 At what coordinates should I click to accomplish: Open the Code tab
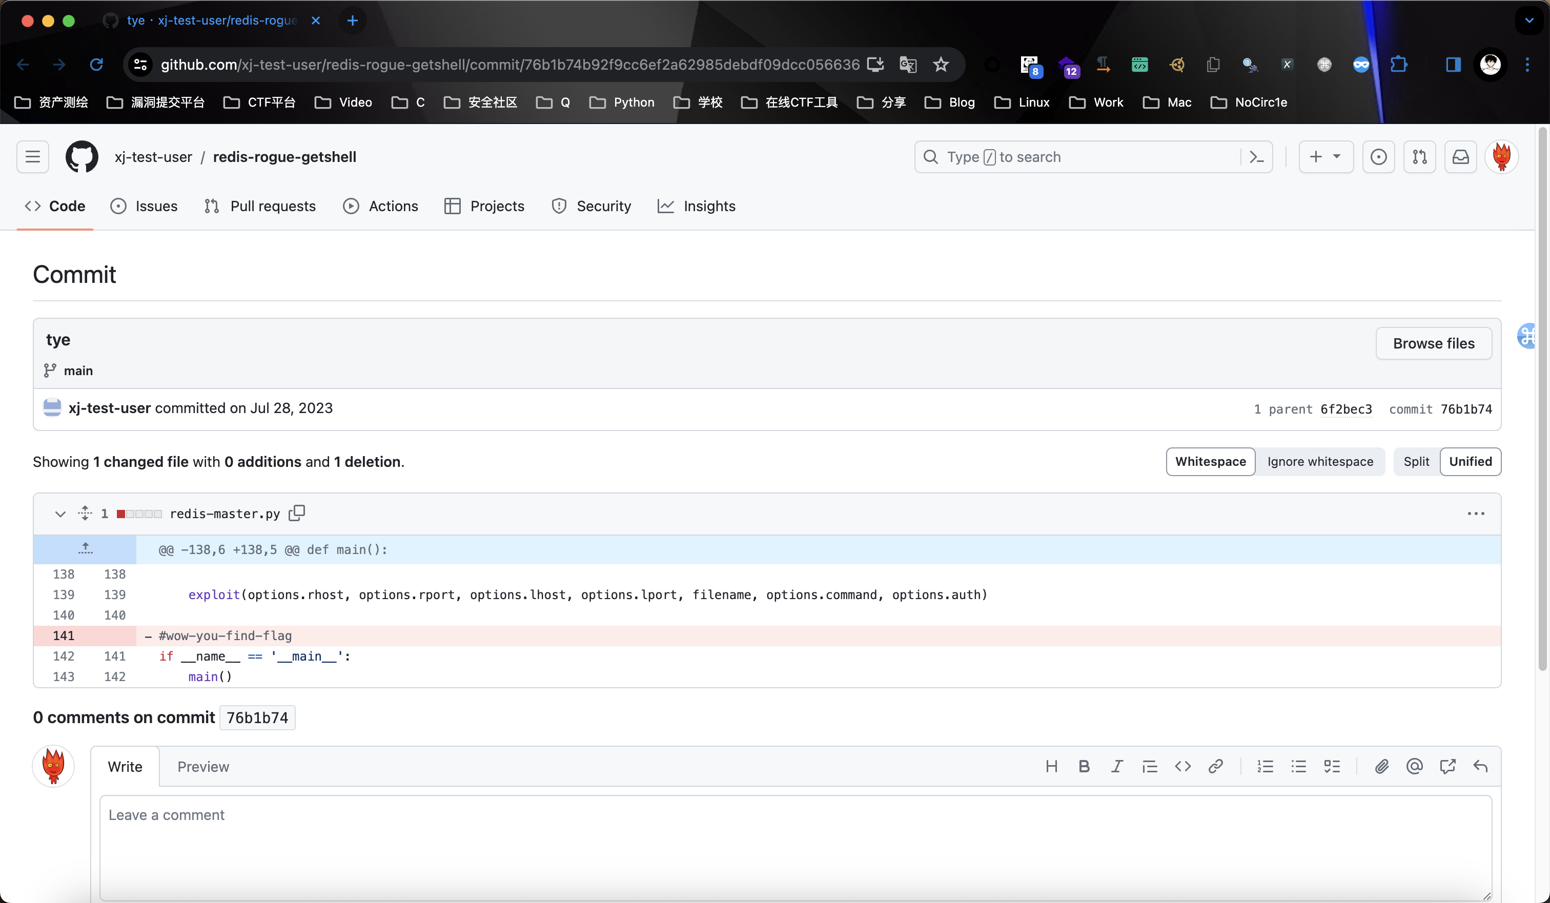point(55,206)
